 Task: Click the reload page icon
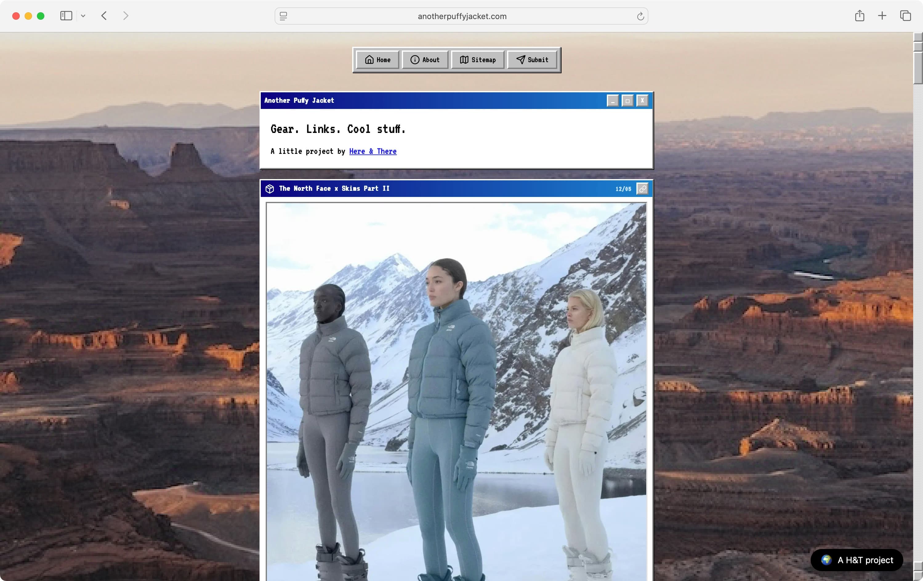click(640, 17)
